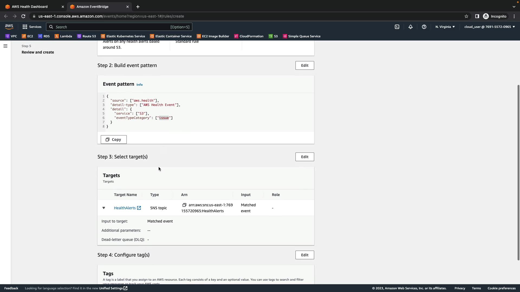Click the AWS logo home icon
Screen dimensions: 520x292
coord(9,26)
